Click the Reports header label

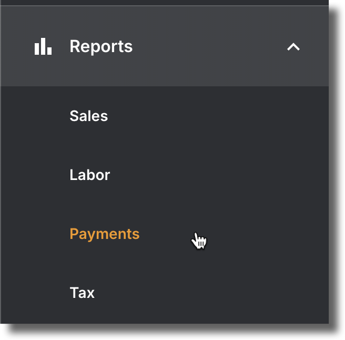coord(101,46)
